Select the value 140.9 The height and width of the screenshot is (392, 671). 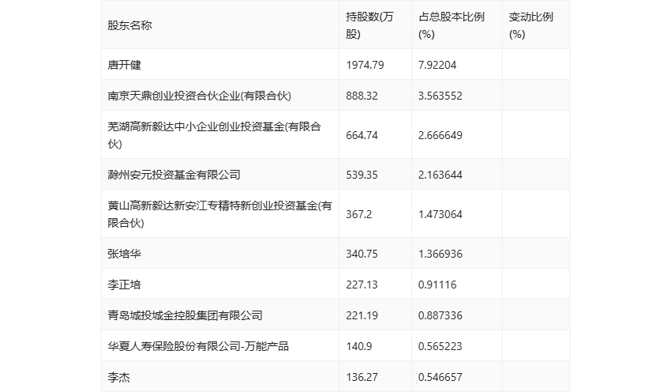[359, 346]
